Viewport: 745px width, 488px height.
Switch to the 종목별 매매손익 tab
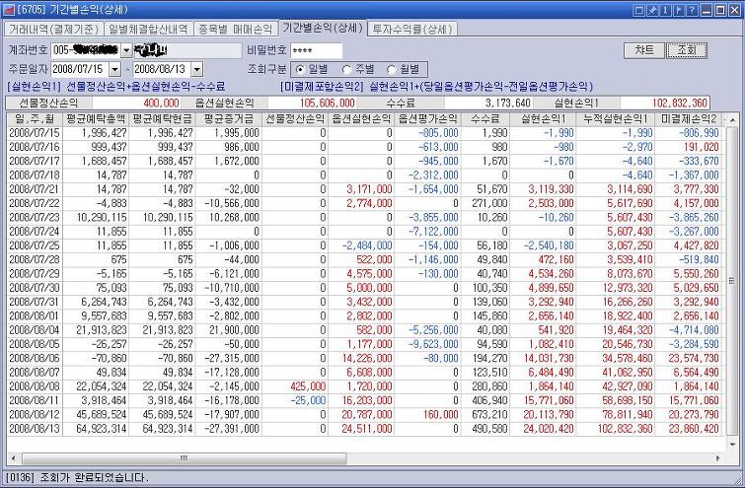point(236,29)
